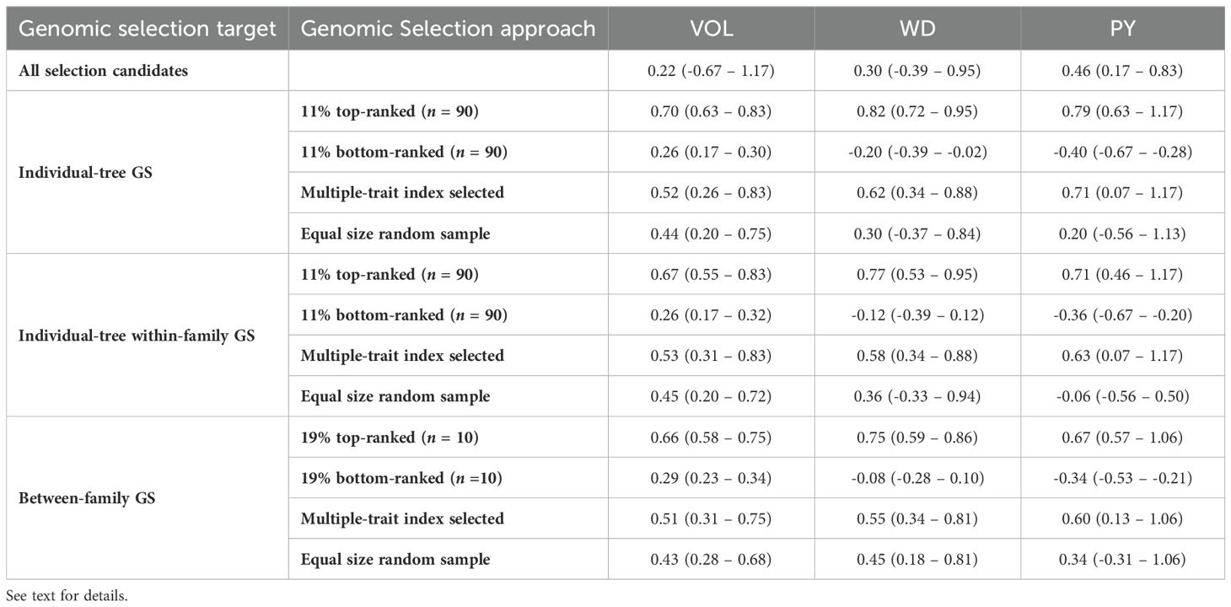Click the PY column header
This screenshot has height=607, width=1231.
click(x=1124, y=28)
